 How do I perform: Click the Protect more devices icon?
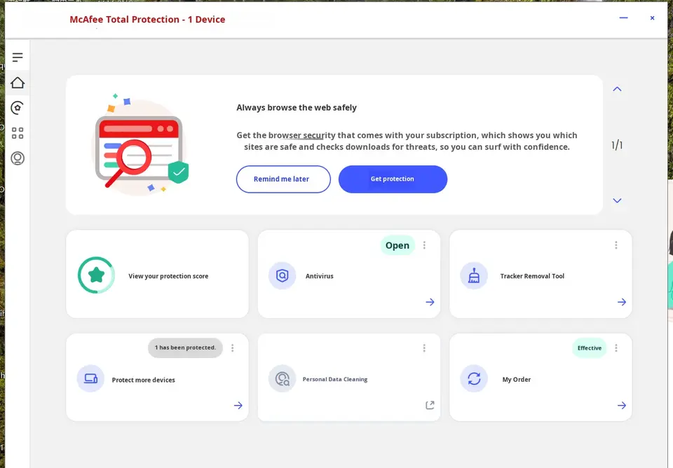90,378
